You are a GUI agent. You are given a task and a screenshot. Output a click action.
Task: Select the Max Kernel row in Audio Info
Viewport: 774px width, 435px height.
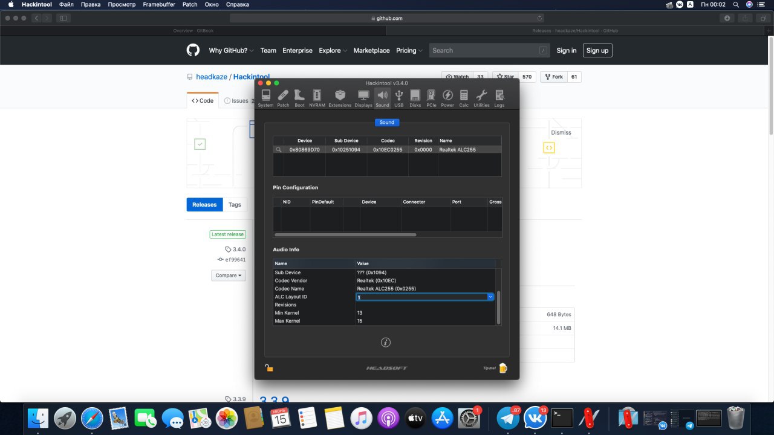coord(385,321)
